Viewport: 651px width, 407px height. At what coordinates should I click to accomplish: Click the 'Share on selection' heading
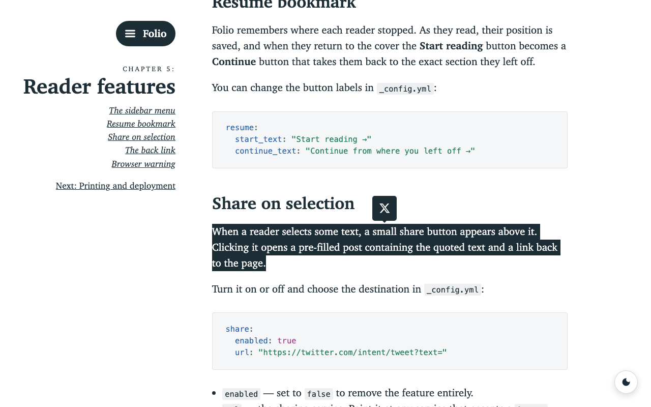click(283, 203)
